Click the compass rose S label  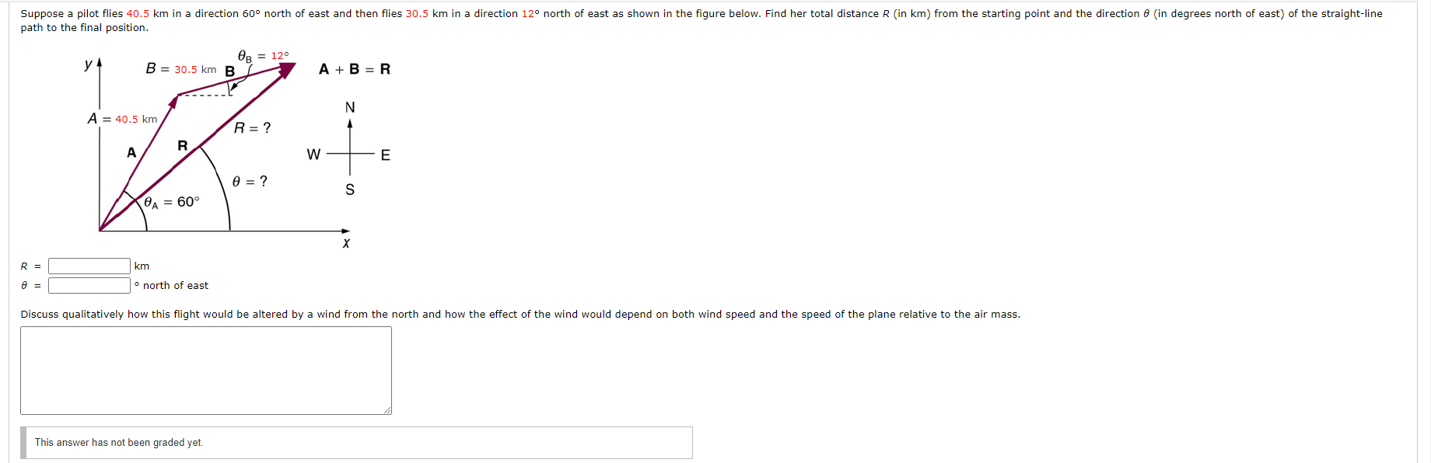click(x=348, y=189)
